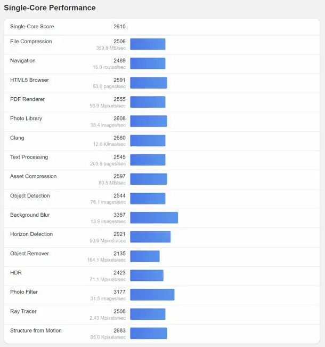
Task: Select the Horizon Detection label
Action: click(x=31, y=234)
